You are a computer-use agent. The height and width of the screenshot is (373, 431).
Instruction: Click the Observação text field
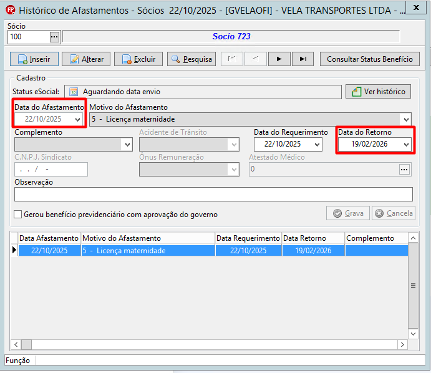tap(213, 195)
